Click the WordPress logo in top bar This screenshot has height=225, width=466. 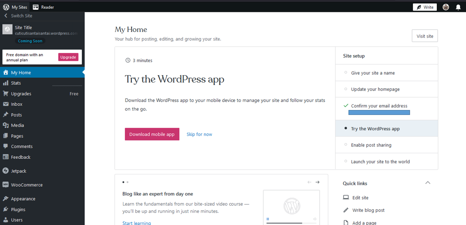tap(6, 7)
